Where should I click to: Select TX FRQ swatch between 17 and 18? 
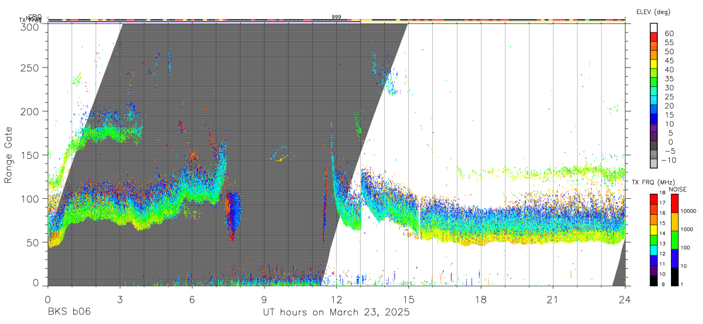[654, 198]
